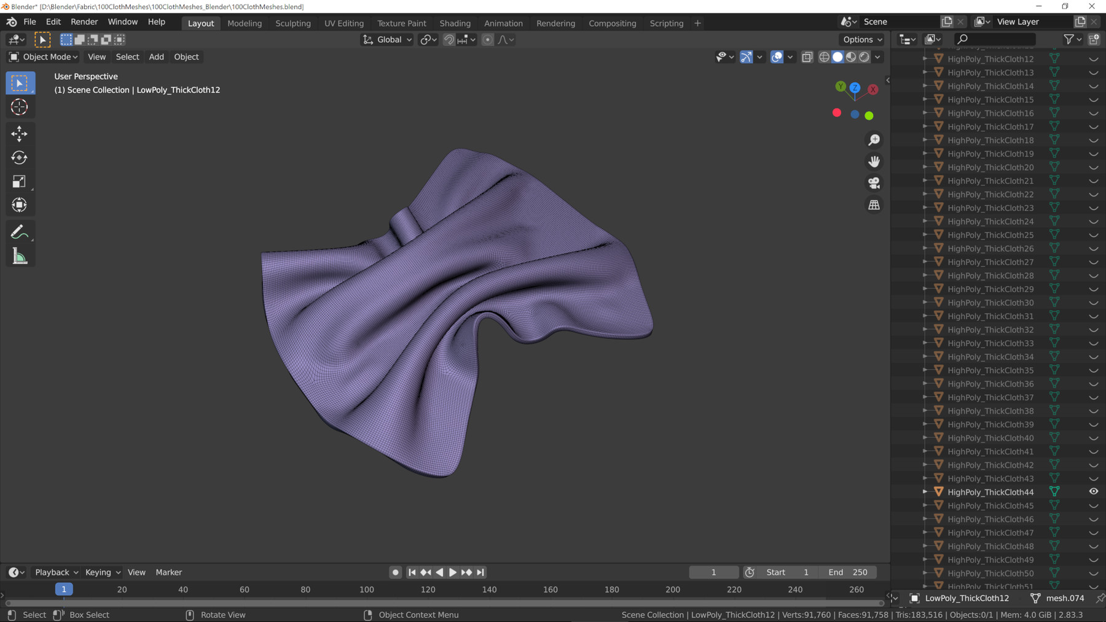The width and height of the screenshot is (1106, 622).
Task: Pick the Measure ruler tool
Action: click(20, 257)
